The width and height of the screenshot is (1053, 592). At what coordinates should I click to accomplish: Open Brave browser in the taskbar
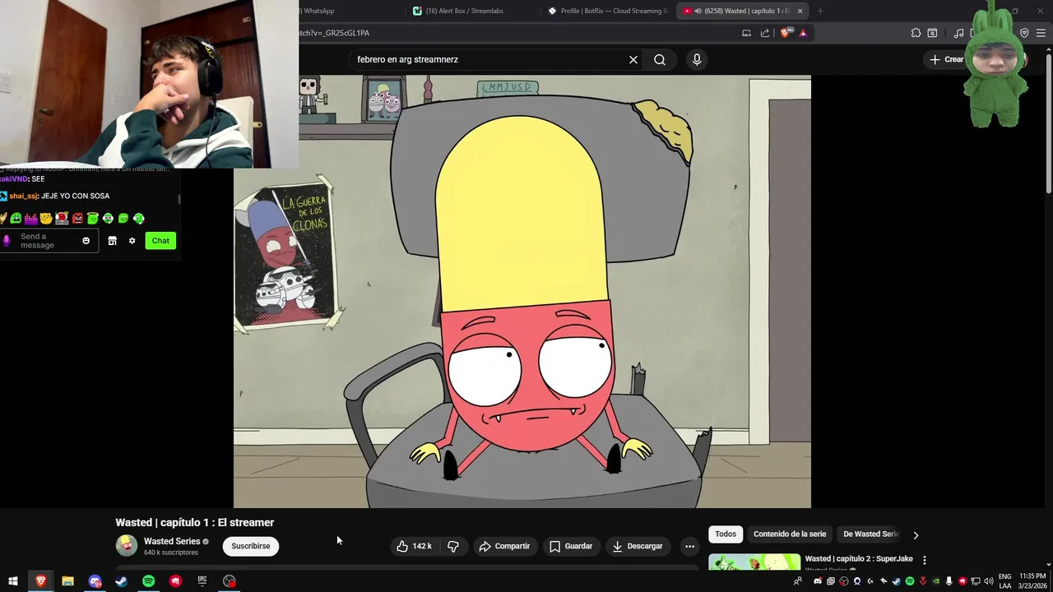tap(40, 581)
